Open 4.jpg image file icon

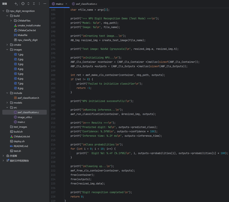pyautogui.click(x=15, y=69)
